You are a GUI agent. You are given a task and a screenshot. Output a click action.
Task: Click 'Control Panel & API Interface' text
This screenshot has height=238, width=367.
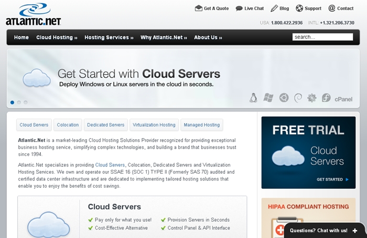tap(199, 228)
